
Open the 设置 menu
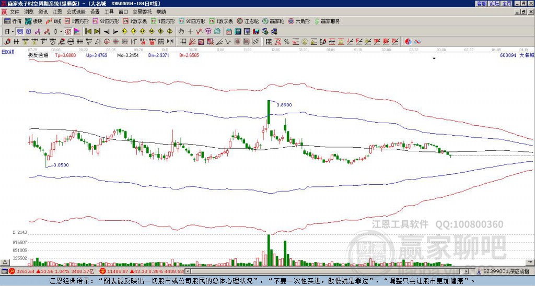[x=95, y=12]
